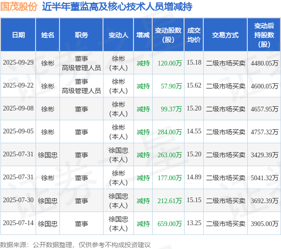Viewport: 281px width, 249px height.
Task: Click the holdings value 5041.32万
Action: coord(265,178)
